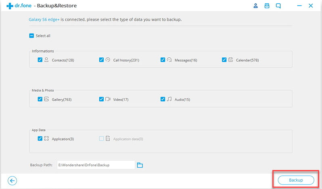Go back with the arrow button
Screen dimensions: 322x189
coord(13,181)
